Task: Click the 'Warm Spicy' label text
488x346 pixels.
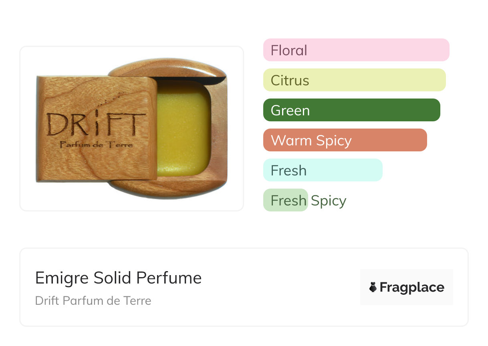Action: click(x=311, y=141)
